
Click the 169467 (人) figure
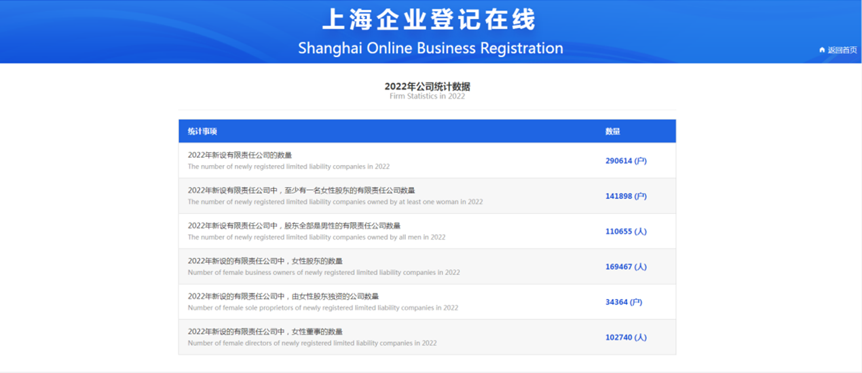point(625,267)
